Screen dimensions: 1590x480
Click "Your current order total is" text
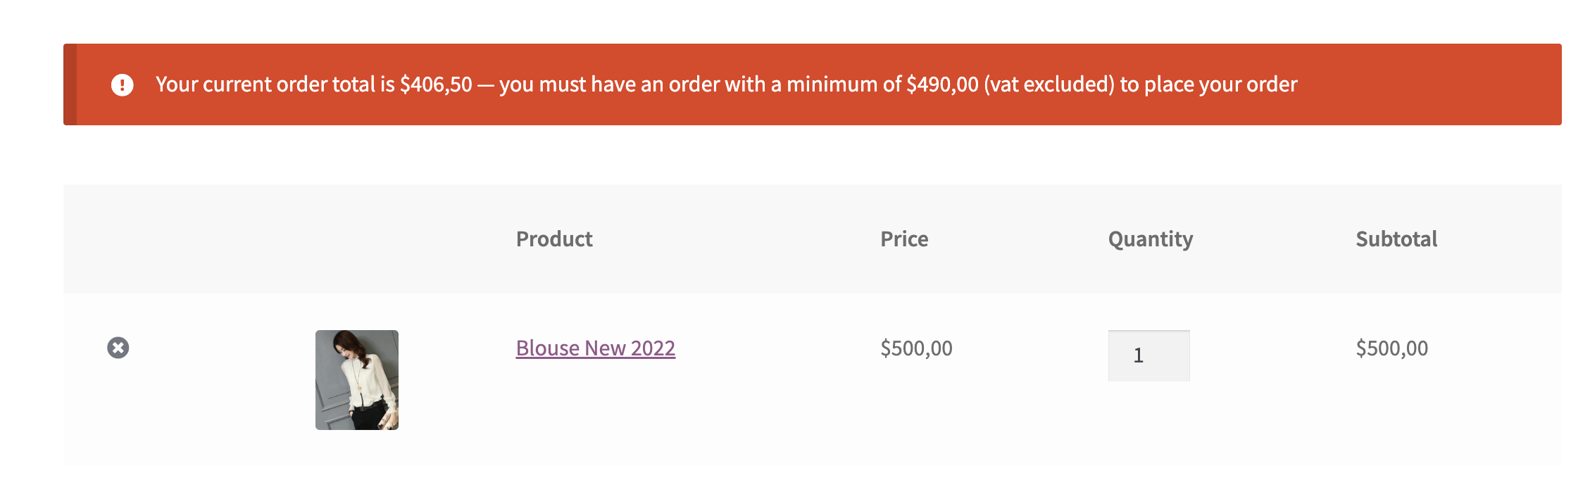click(x=275, y=84)
